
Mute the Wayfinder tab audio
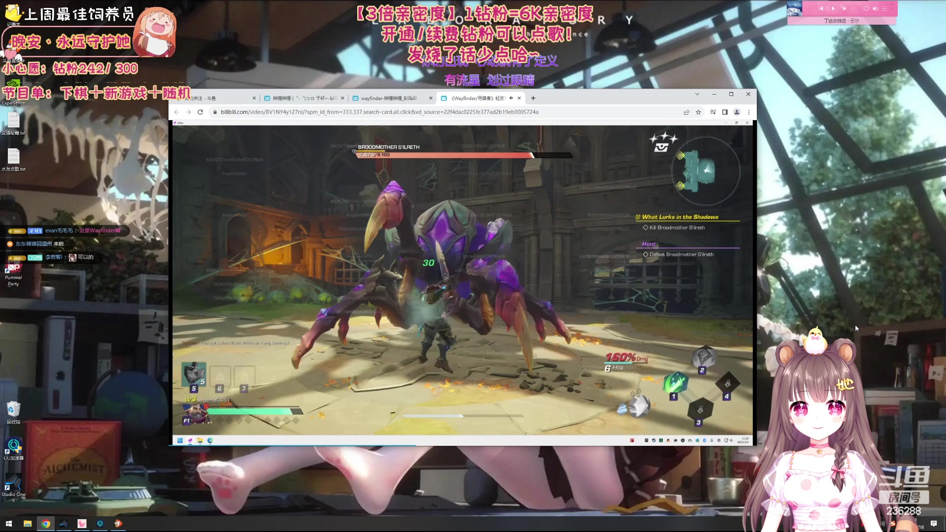(x=511, y=98)
